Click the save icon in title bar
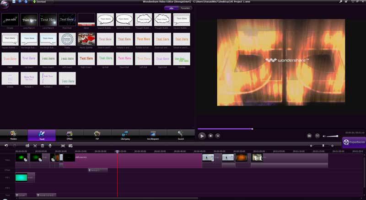Viewport: 366px width, 200px height. 14,2
